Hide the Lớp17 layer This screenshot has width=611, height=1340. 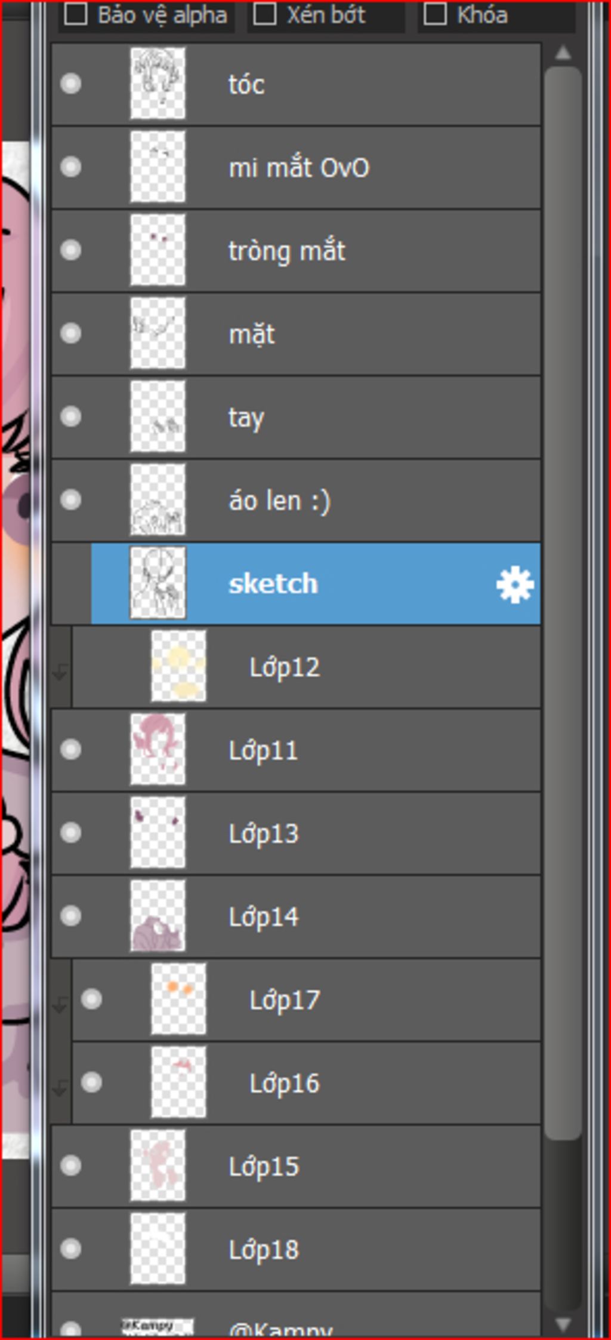(x=91, y=999)
